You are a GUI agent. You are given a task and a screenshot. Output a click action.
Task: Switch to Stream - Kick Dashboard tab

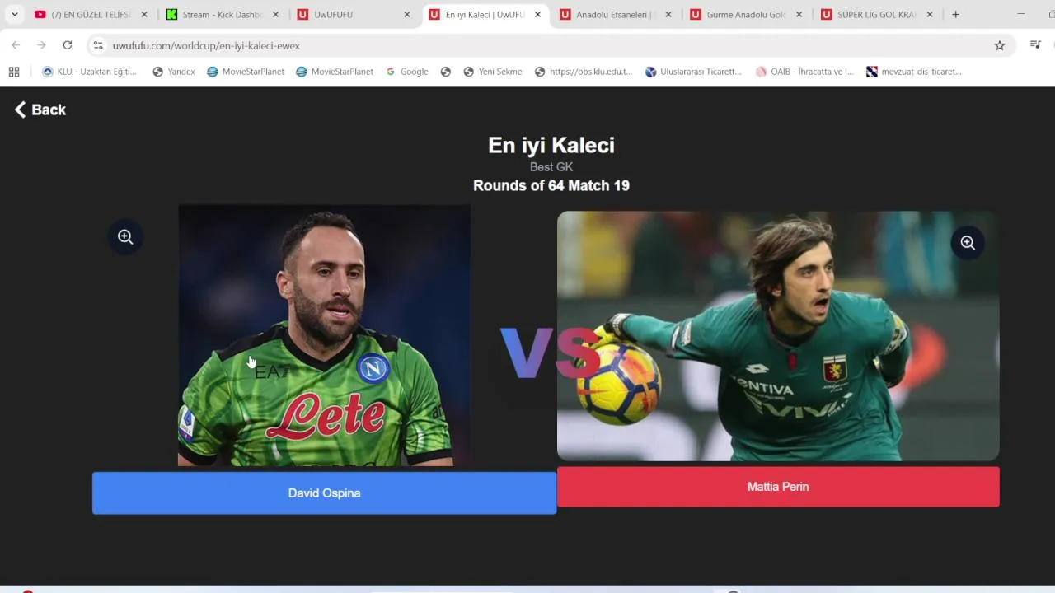coord(223,14)
